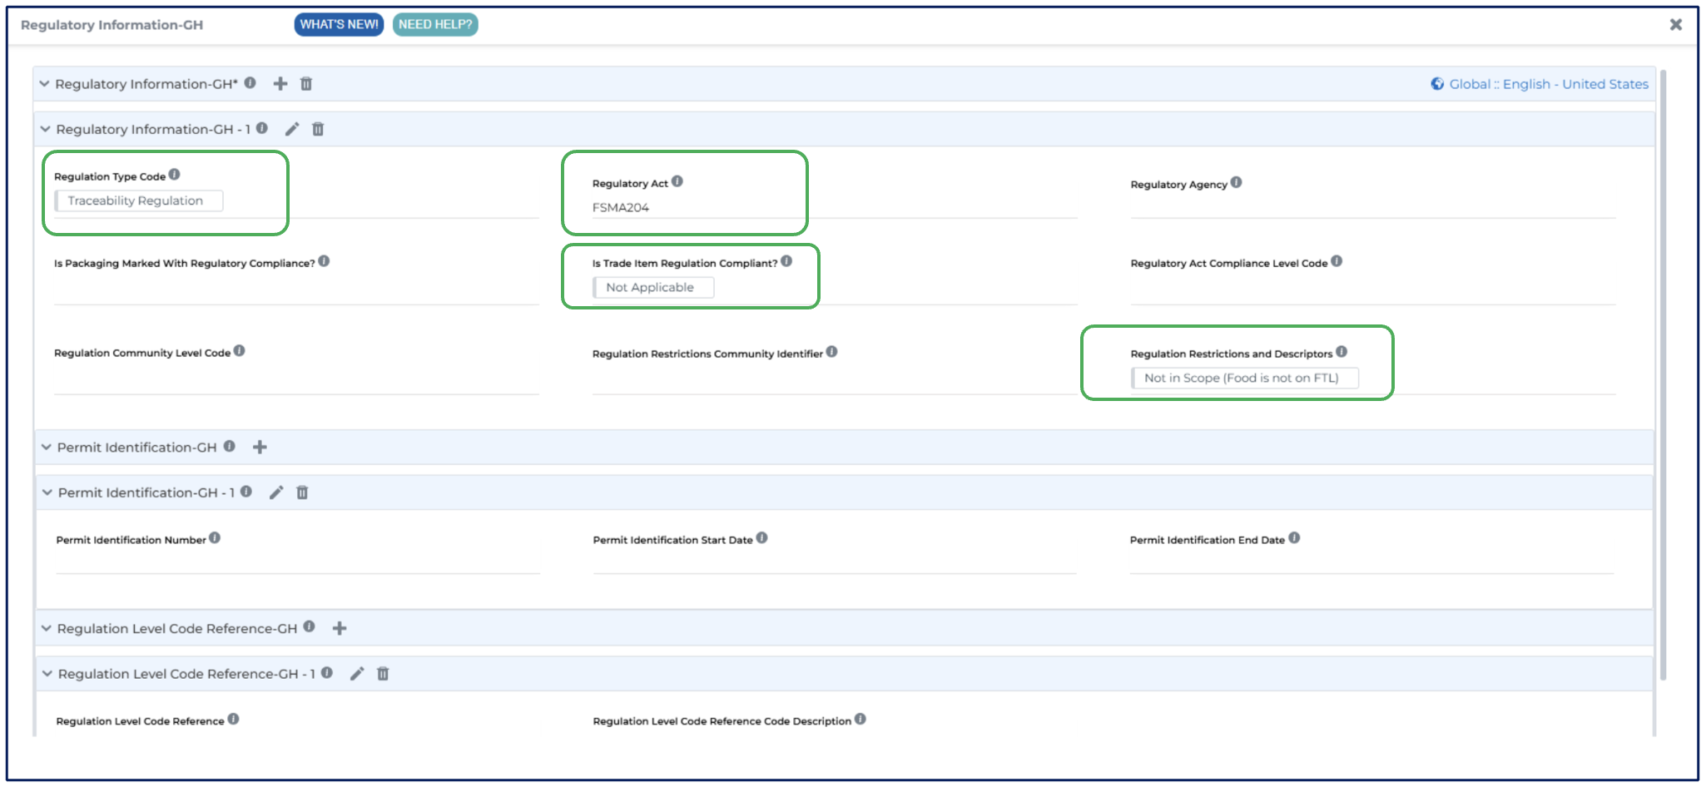Click the Permit Identification End Date field
This screenshot has width=1706, height=787.
1371,562
